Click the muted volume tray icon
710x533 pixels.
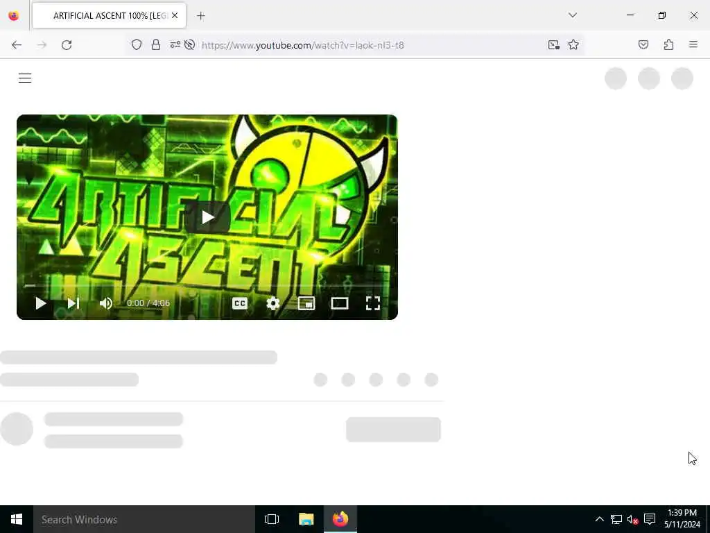632,519
